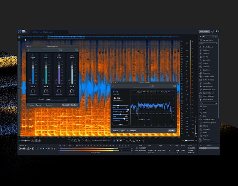Open the Loudness Control module
Image resolution: width=238 pixels, height=186 pixels.
pyautogui.click(x=208, y=119)
